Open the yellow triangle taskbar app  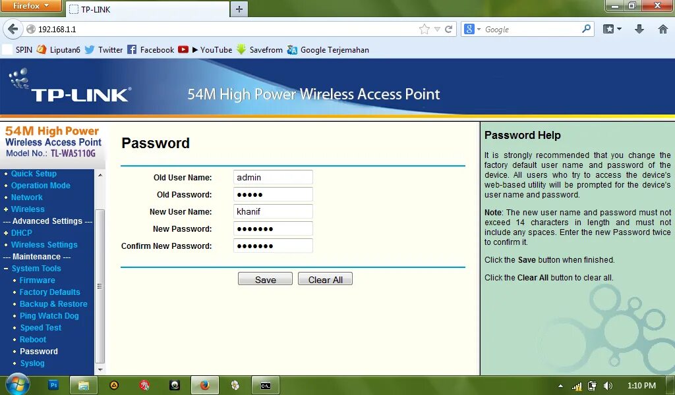coord(113,385)
